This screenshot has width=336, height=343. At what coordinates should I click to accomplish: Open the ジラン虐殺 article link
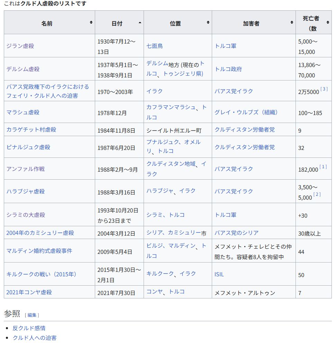coord(20,46)
